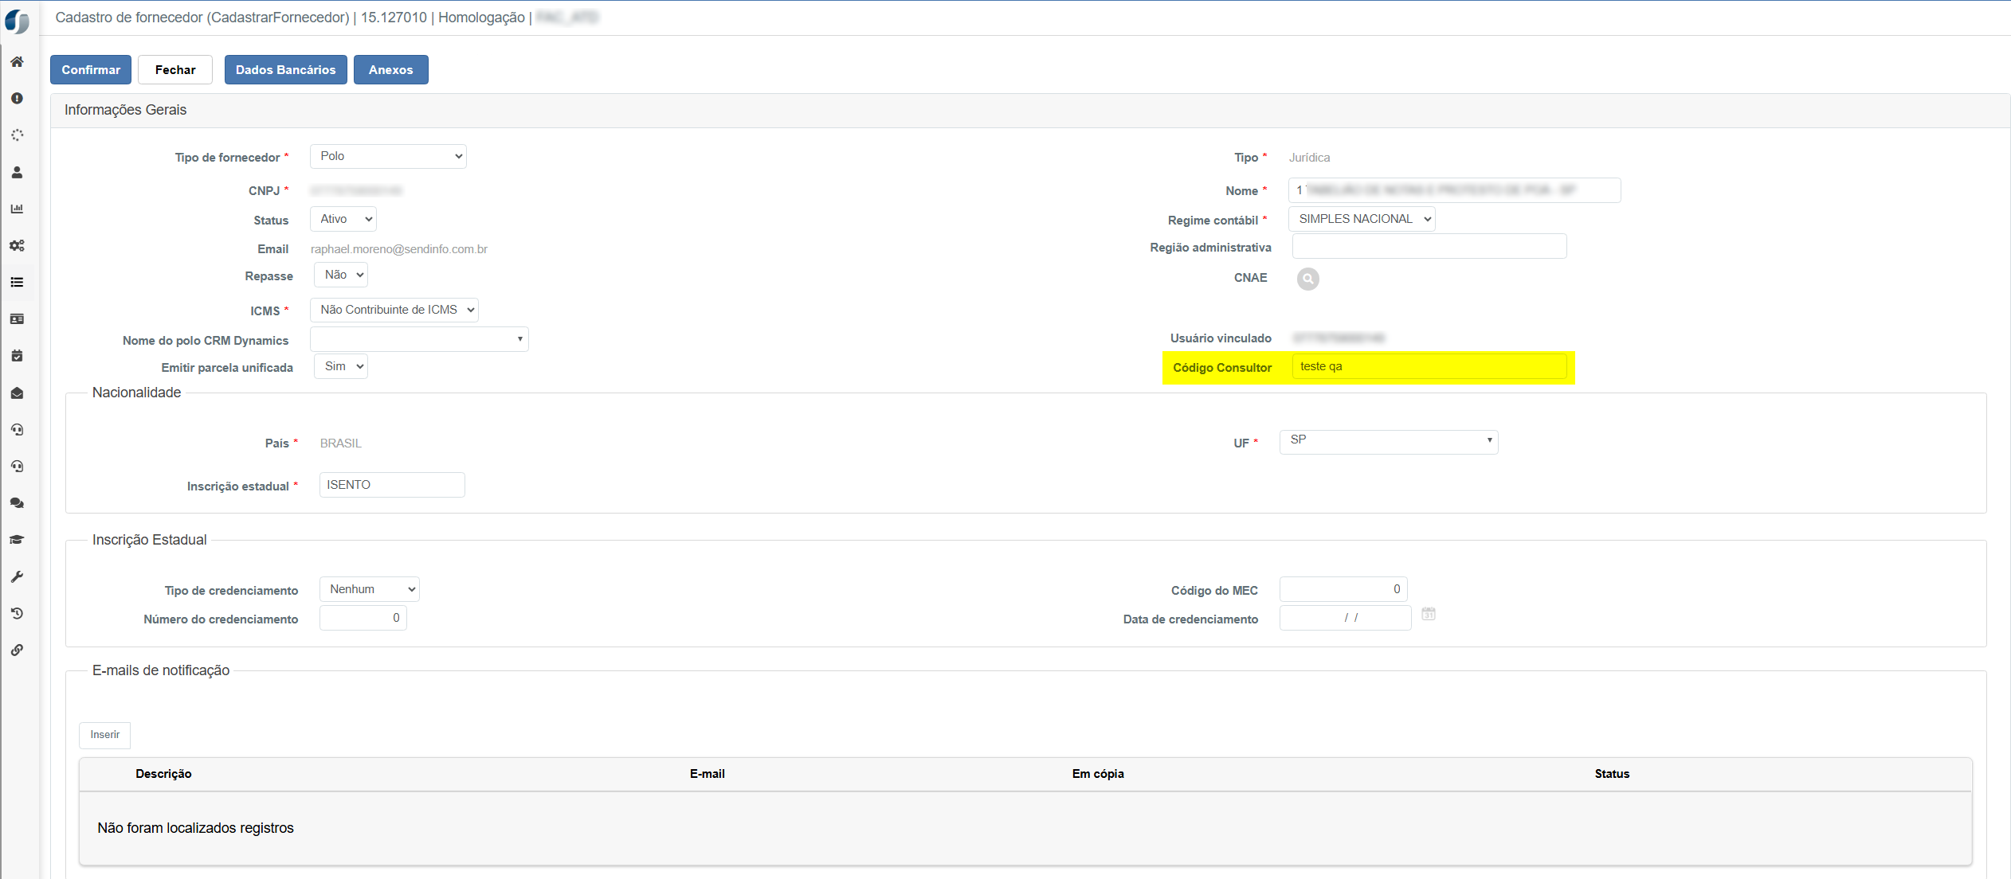Expand the UF state dropdown
The height and width of the screenshot is (879, 2011).
(x=1388, y=440)
